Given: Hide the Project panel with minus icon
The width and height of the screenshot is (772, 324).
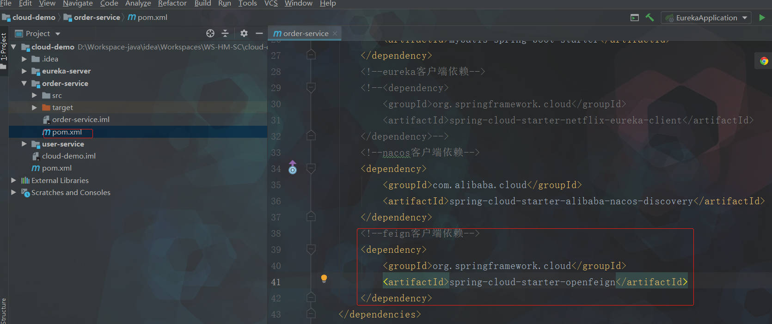Looking at the screenshot, I should click(259, 33).
